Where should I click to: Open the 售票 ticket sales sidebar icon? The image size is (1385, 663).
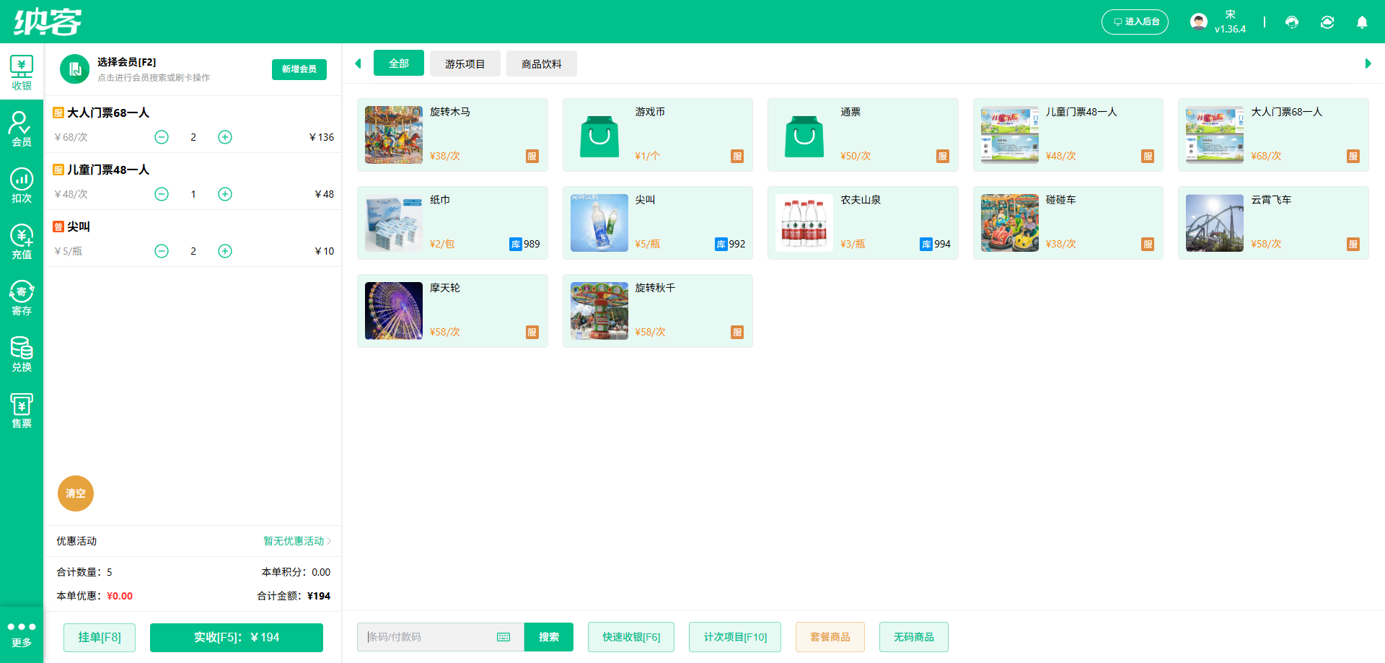click(x=22, y=410)
